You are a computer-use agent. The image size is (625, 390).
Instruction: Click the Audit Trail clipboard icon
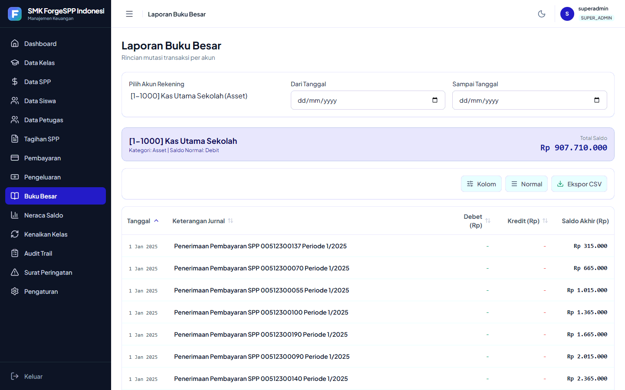click(x=15, y=253)
